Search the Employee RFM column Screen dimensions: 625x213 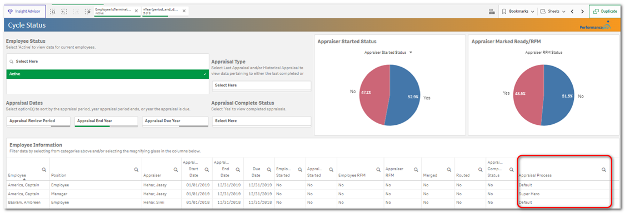pyautogui.click(x=378, y=170)
